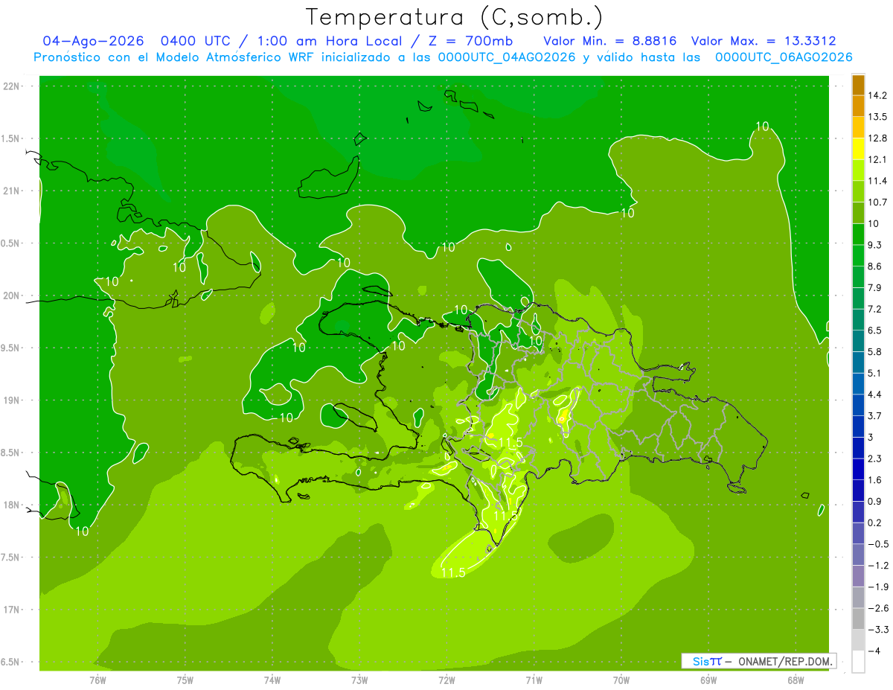The image size is (893, 690).
Task: Click the 19N latitude axis label
Action: tap(11, 400)
